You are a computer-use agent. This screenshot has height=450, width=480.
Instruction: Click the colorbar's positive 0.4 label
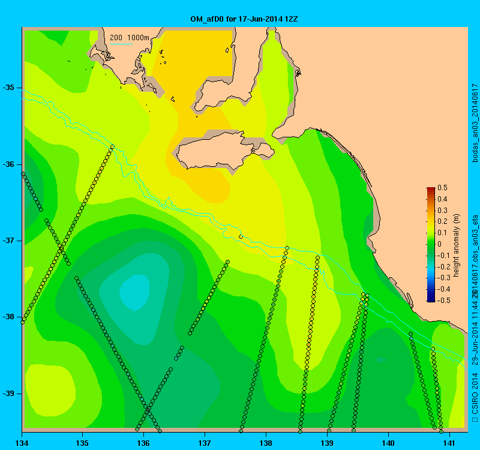click(x=442, y=199)
